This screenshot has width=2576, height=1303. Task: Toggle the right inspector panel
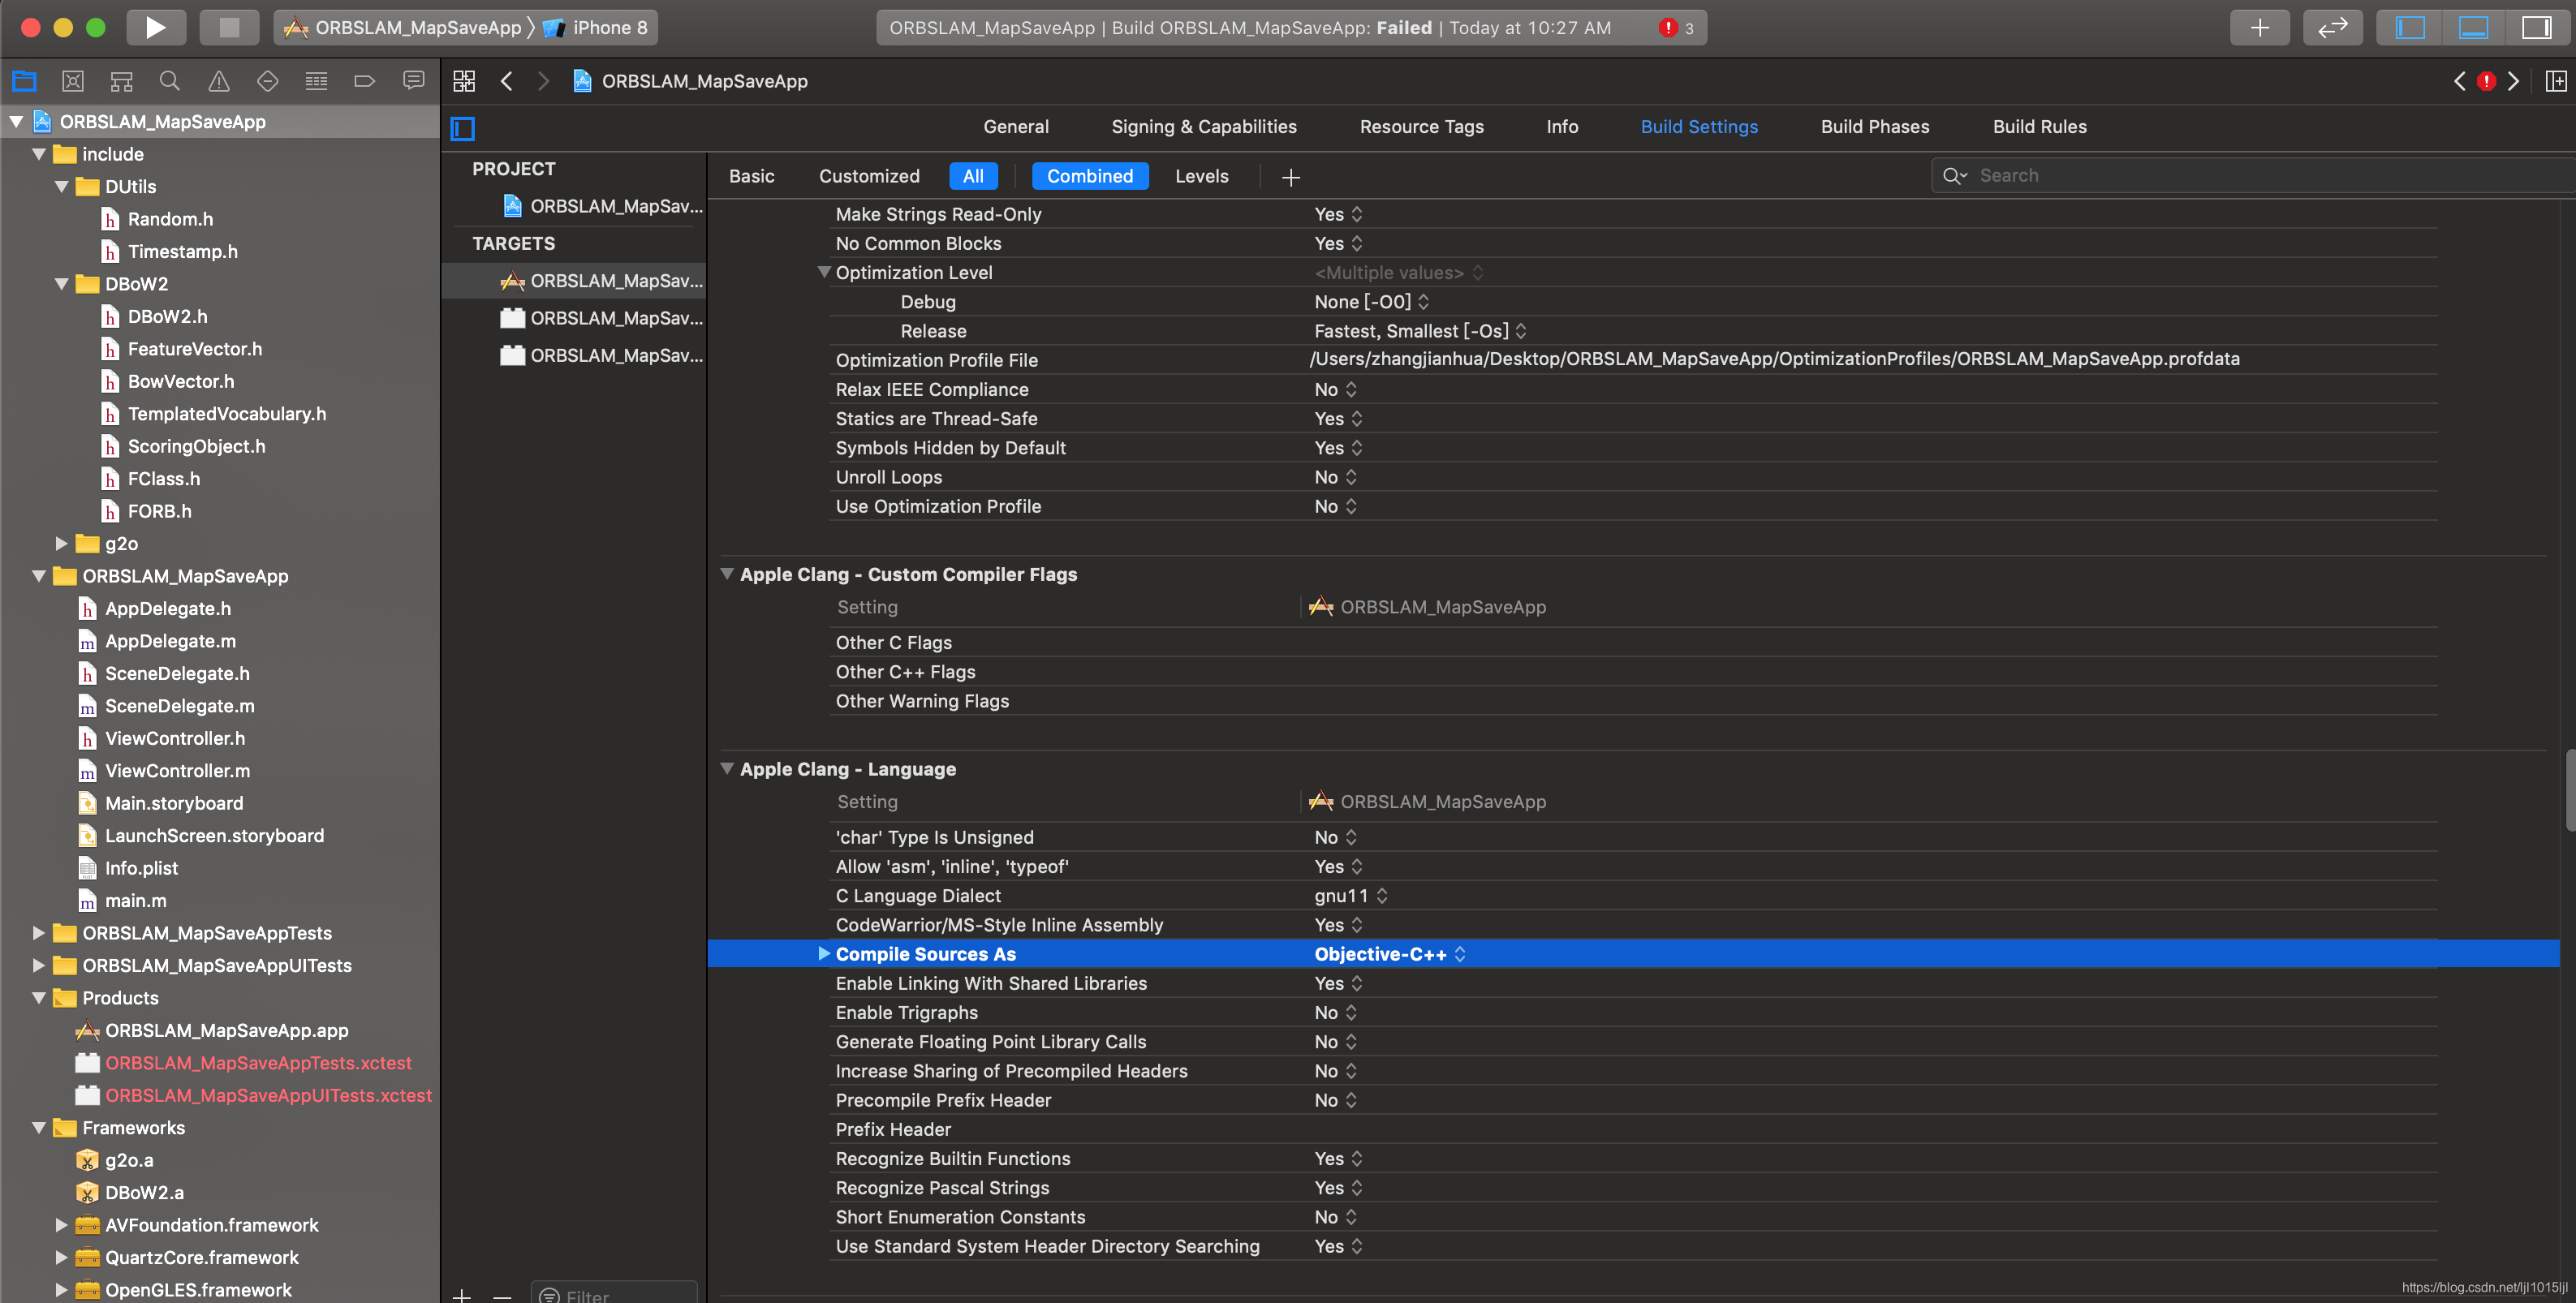click(2536, 27)
